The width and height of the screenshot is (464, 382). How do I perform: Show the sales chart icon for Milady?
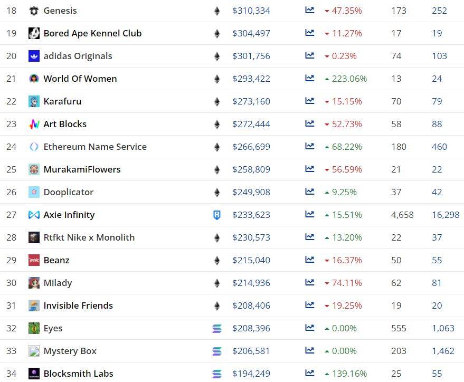(310, 283)
